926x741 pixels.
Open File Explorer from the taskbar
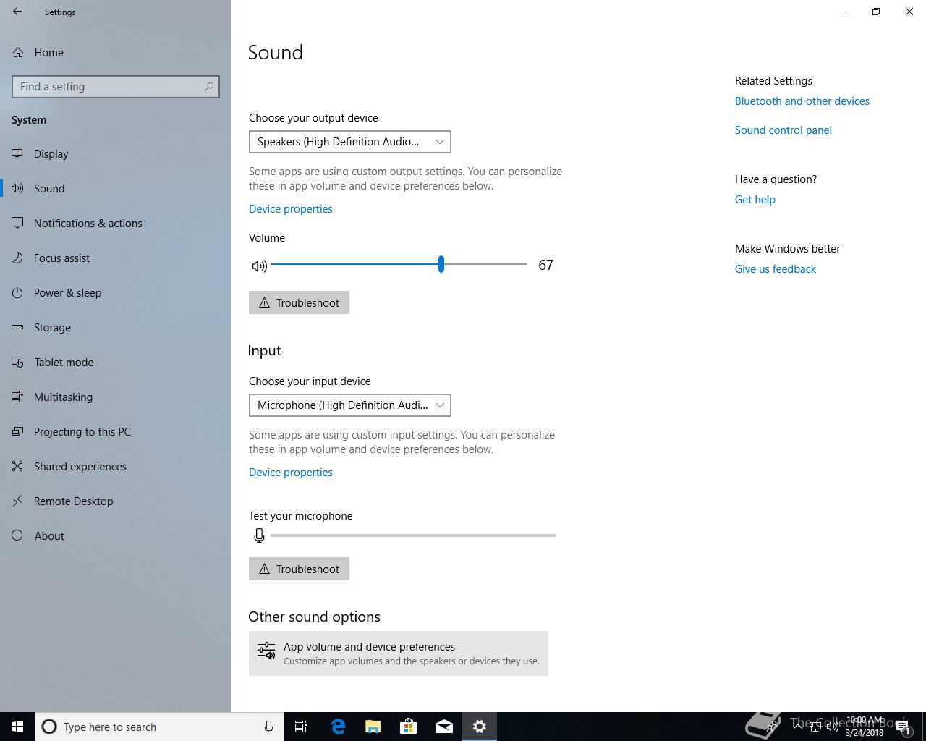point(373,727)
